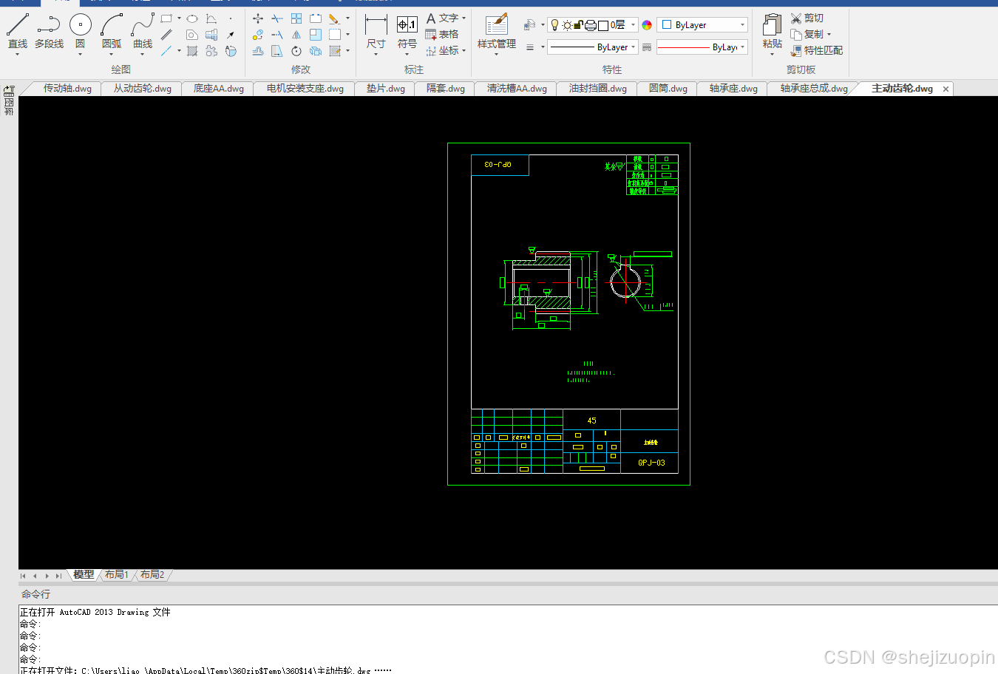Switch to the 布局1 layout tab
The height and width of the screenshot is (674, 998).
coord(117,575)
